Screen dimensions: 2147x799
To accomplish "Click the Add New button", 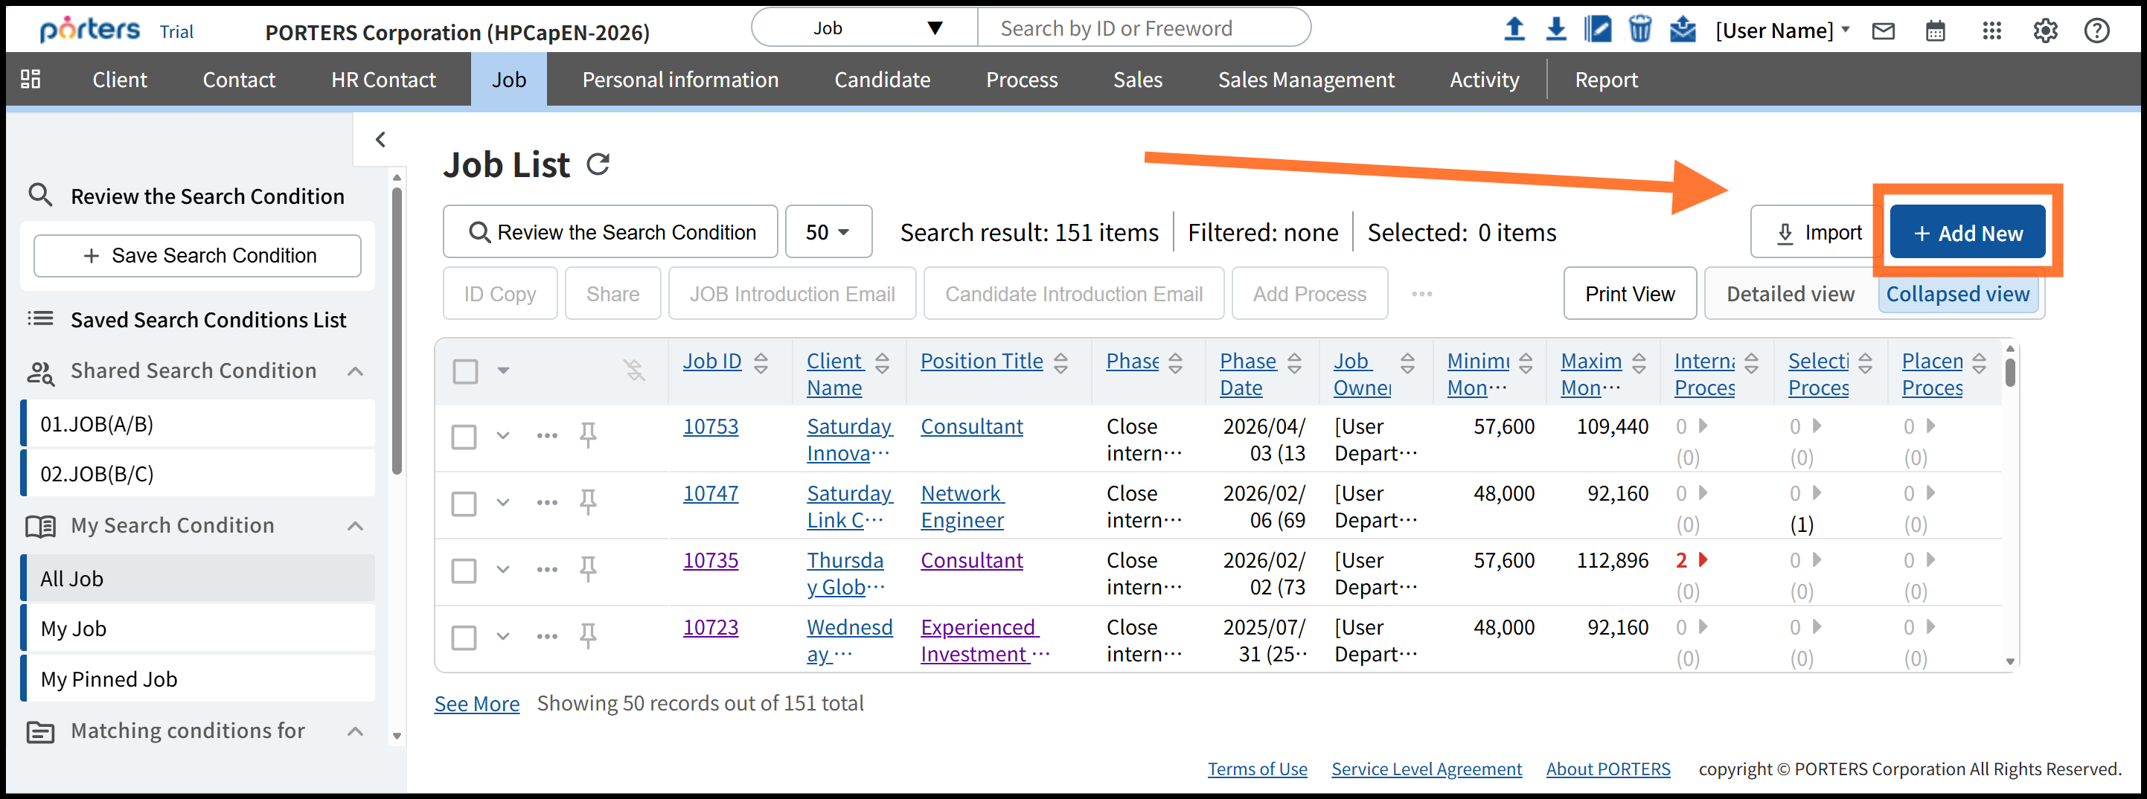I will click(x=1967, y=232).
